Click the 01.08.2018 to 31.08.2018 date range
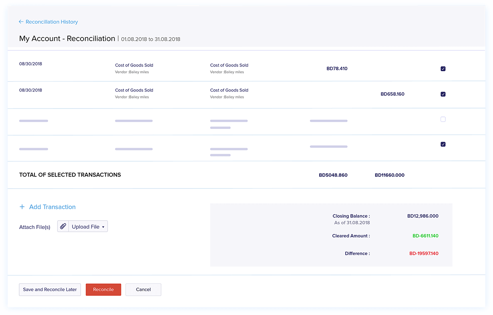 (151, 39)
